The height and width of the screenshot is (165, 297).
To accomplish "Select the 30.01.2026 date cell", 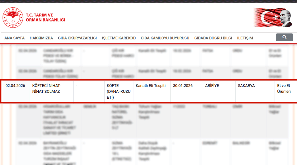I will coord(183,86).
